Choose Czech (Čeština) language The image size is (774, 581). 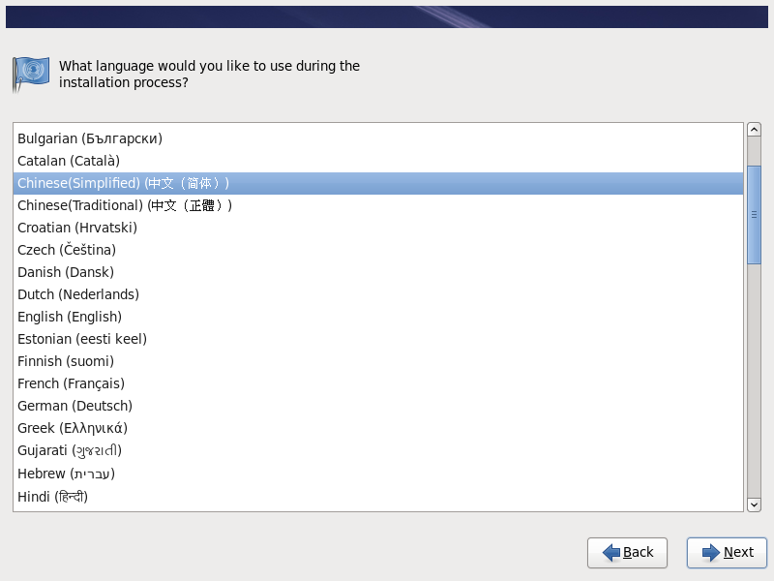coord(67,250)
